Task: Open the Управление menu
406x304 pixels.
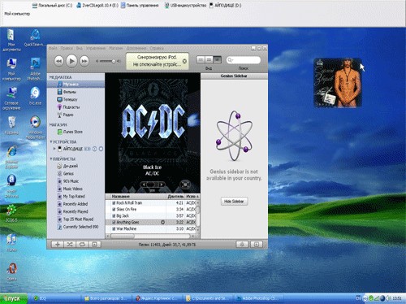Action: click(x=96, y=48)
